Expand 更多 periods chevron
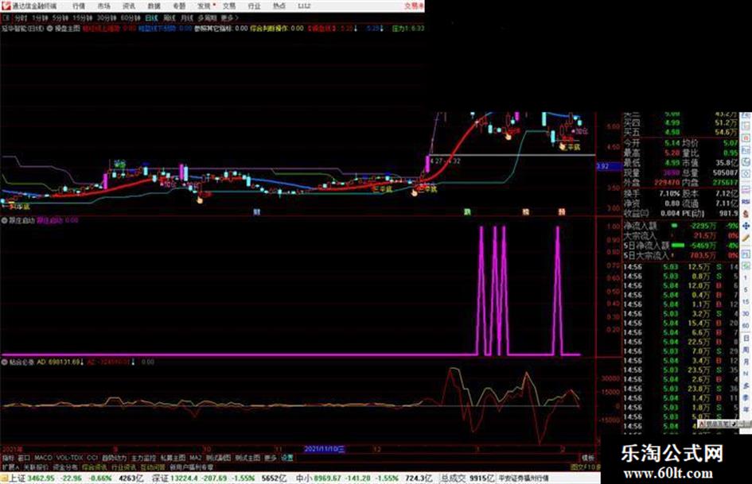The image size is (752, 484). coord(230,17)
